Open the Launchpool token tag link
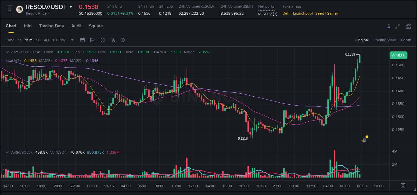 tap(303, 13)
